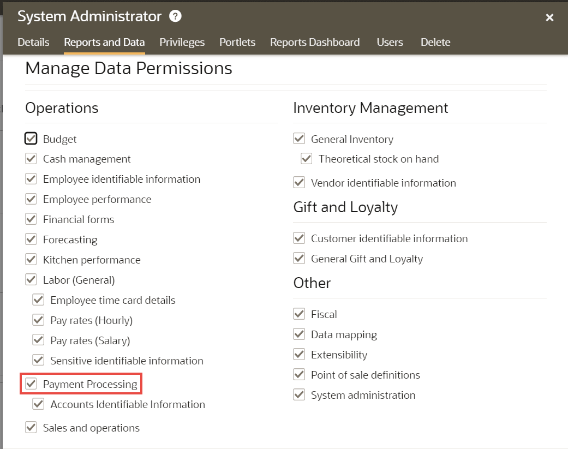The height and width of the screenshot is (449, 568).
Task: Toggle Accounts Identifiable Information checkbox
Action: pos(38,404)
